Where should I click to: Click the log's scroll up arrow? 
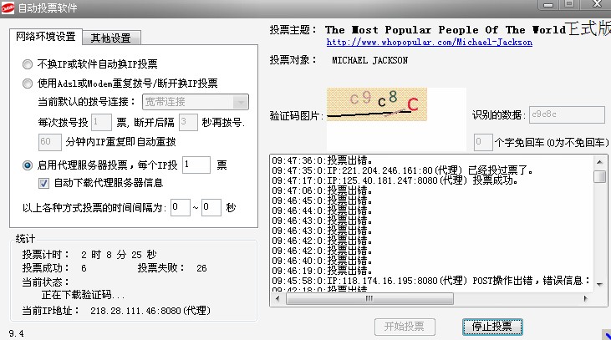tap(599, 160)
